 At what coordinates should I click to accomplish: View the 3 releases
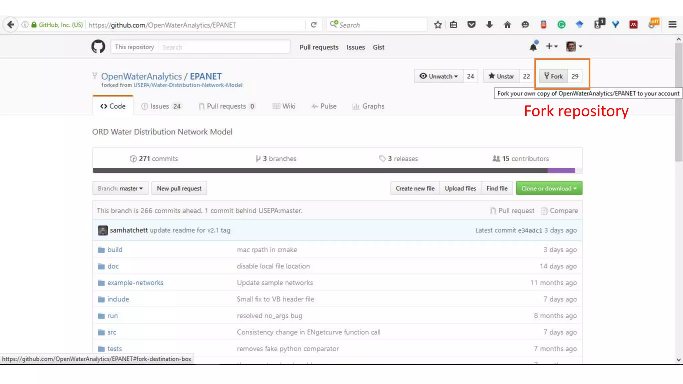[399, 159]
